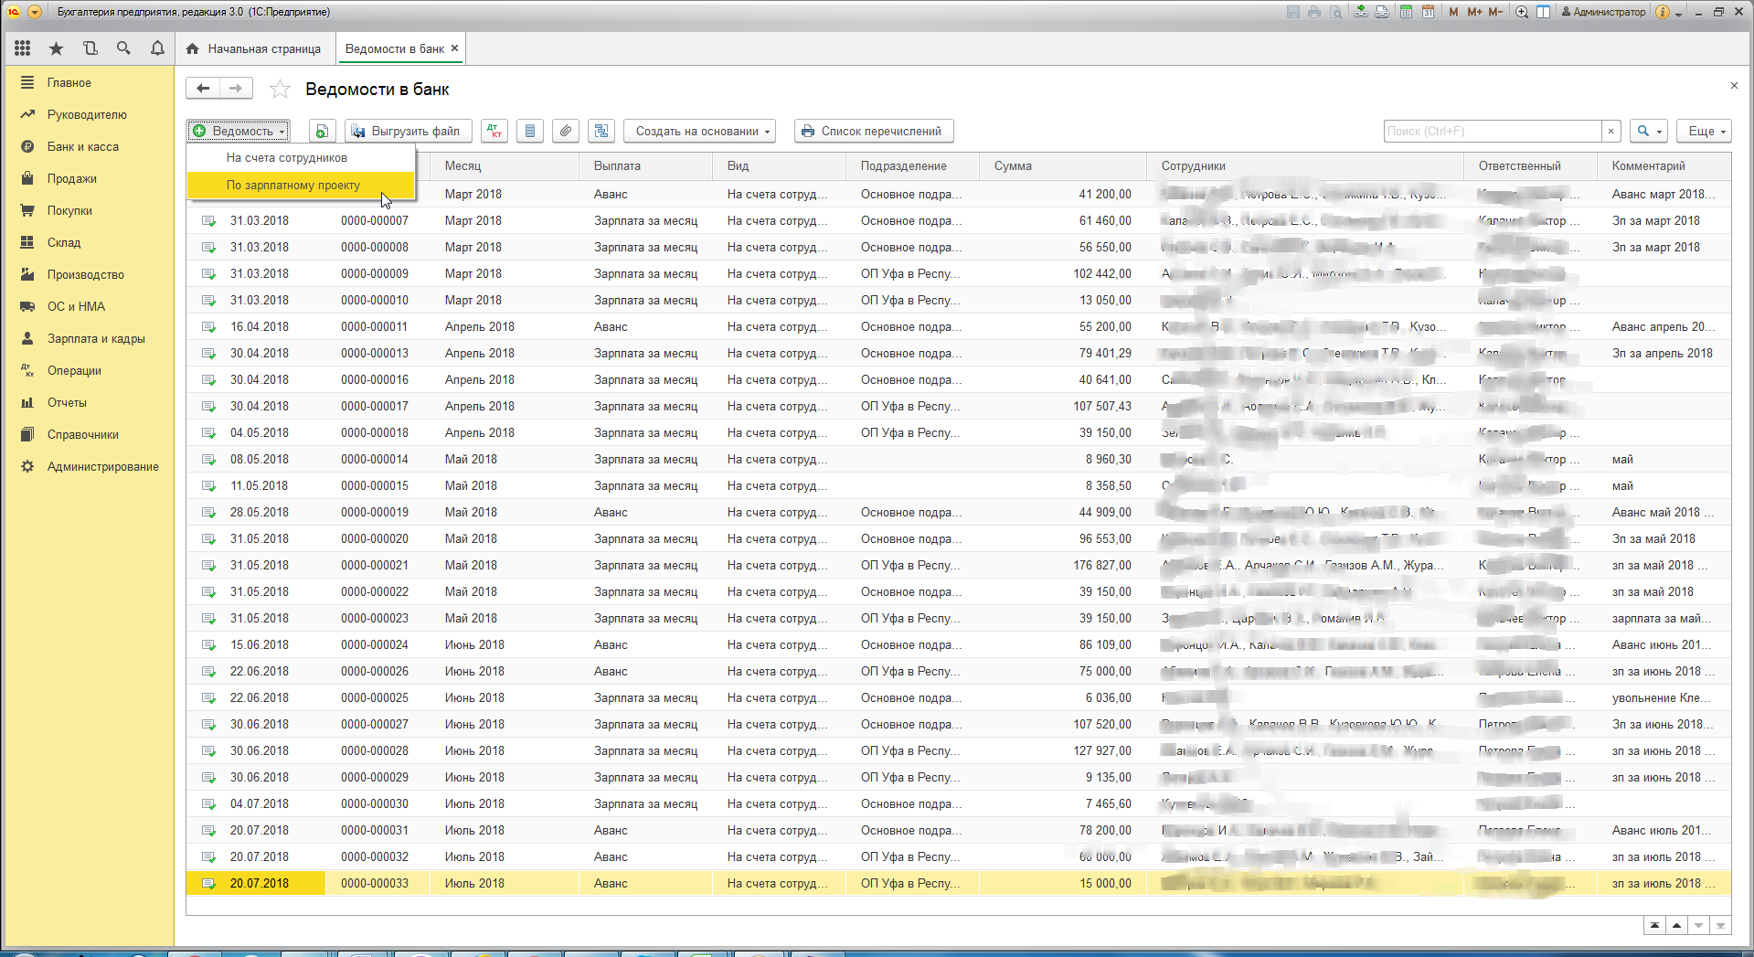1754x957 pixels.
Task: Open Favorites star in top panel
Action: tap(56, 48)
